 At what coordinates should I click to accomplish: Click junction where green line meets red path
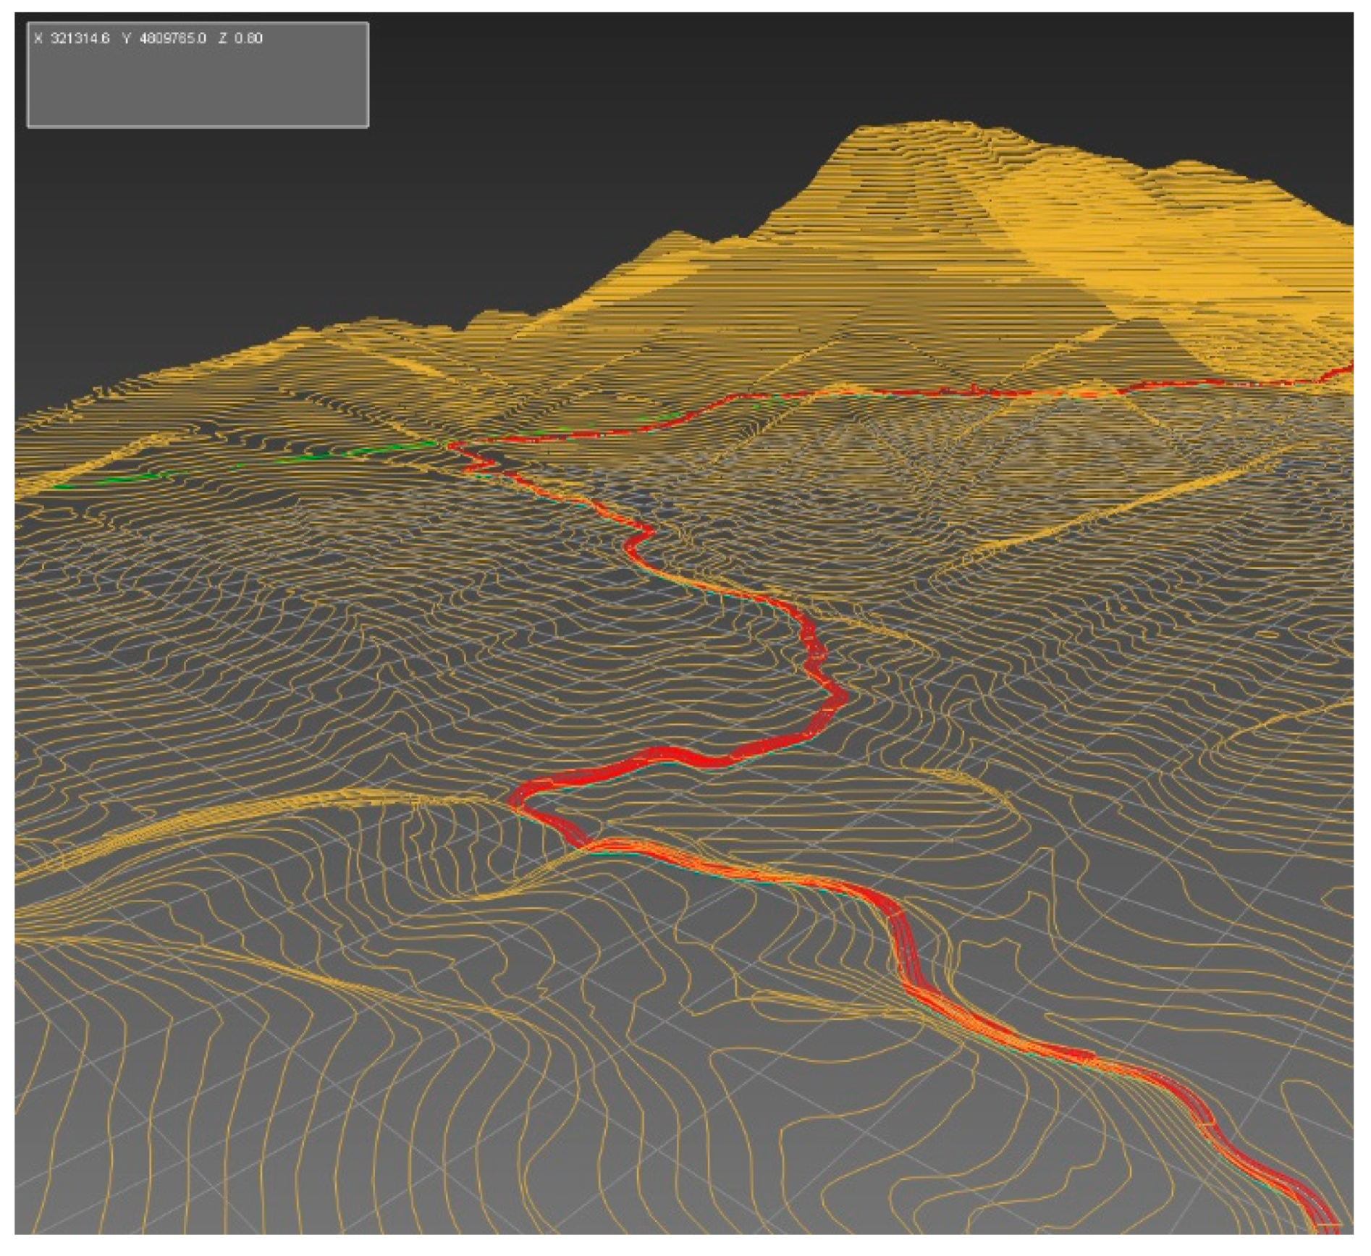[x=450, y=444]
